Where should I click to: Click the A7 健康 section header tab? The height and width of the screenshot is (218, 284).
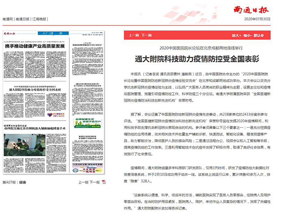(x=52, y=33)
